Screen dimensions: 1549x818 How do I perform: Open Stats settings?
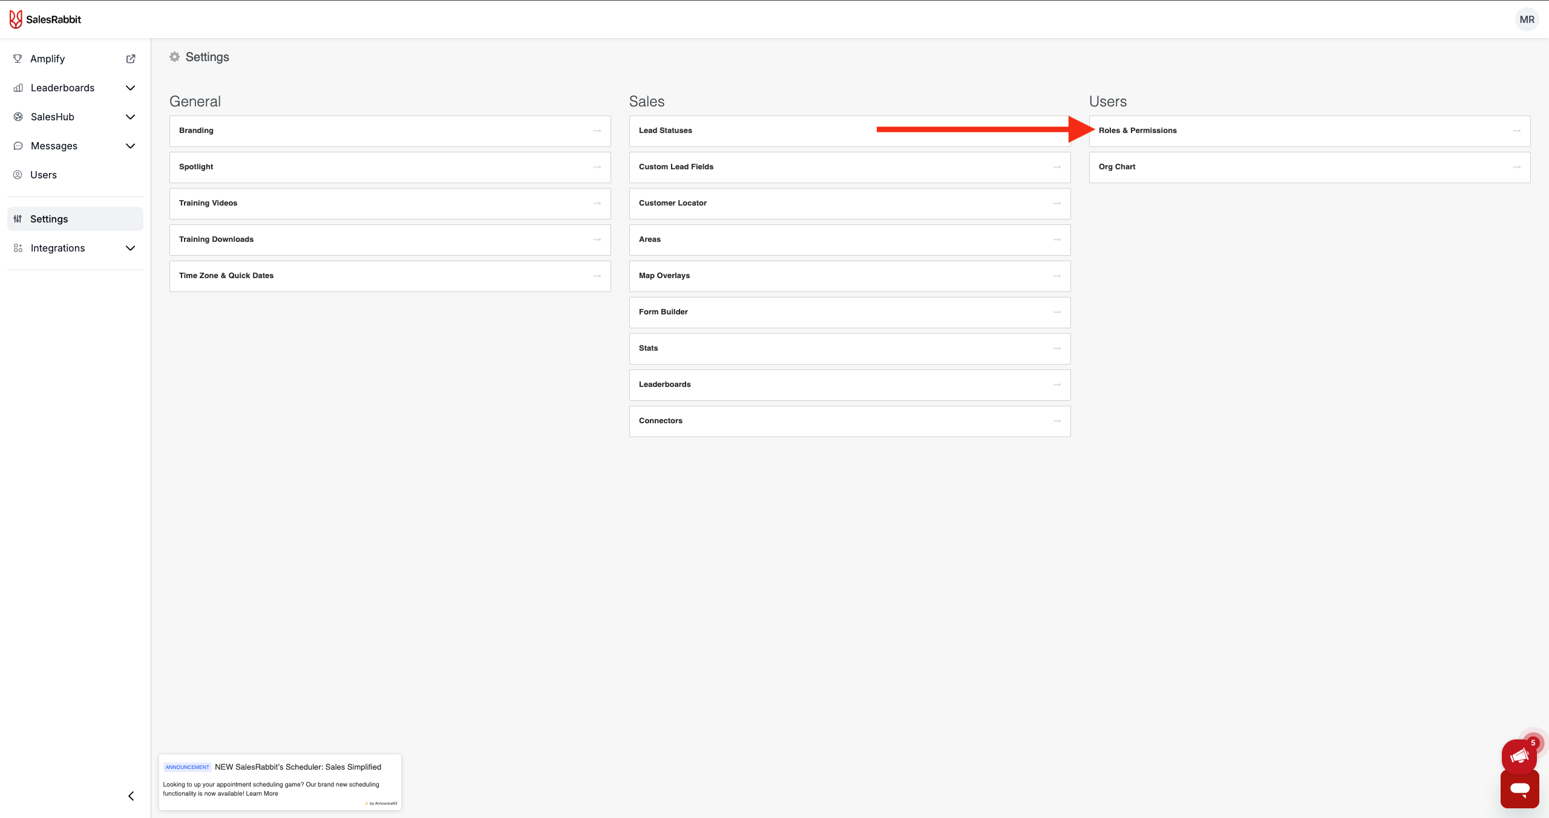coord(850,348)
